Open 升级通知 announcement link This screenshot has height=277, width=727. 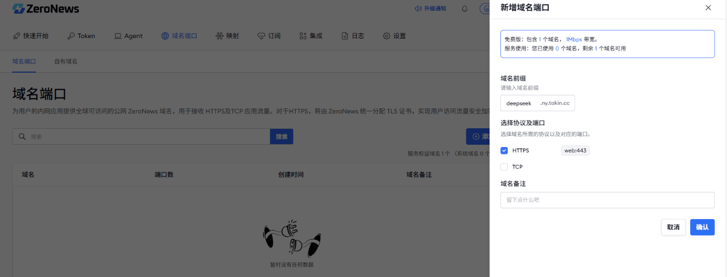(x=431, y=9)
